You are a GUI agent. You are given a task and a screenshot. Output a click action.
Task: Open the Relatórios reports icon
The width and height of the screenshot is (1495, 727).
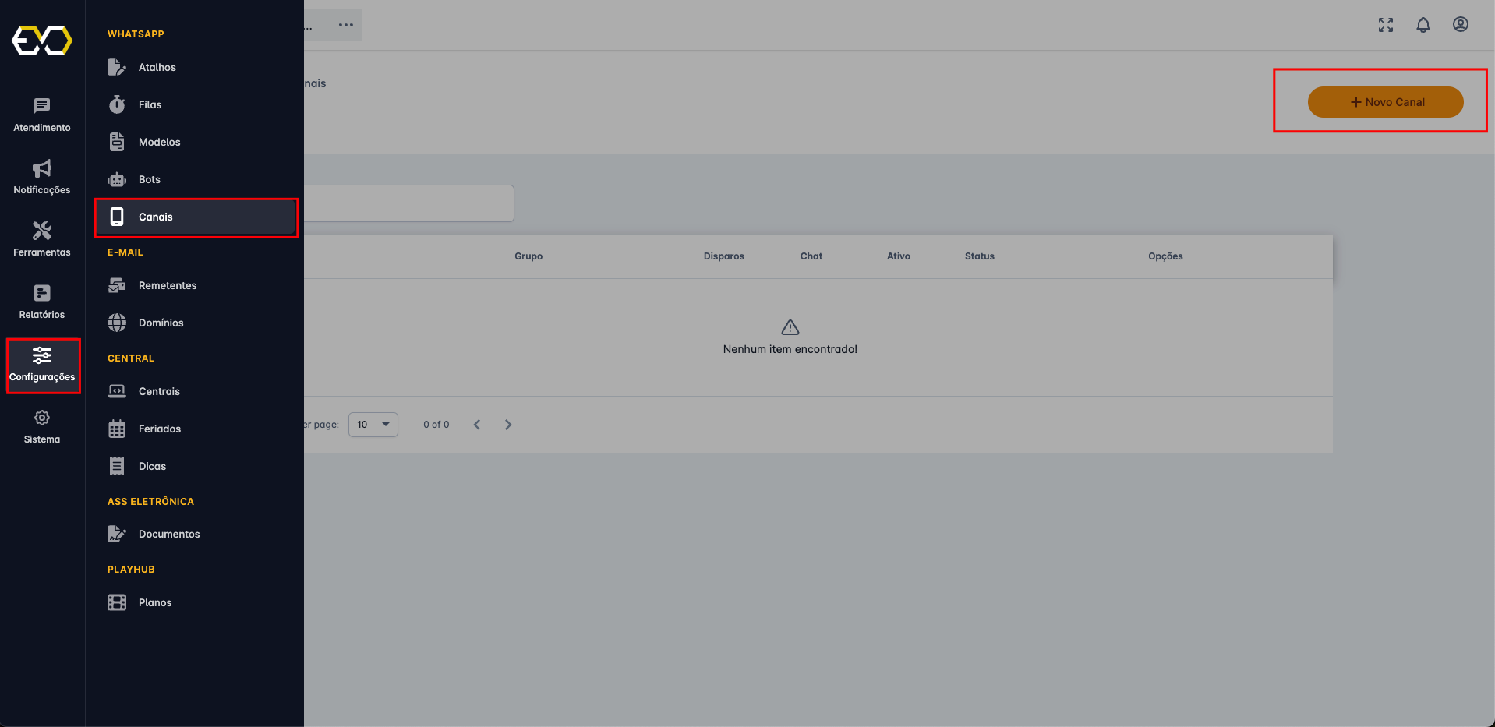pos(42,294)
